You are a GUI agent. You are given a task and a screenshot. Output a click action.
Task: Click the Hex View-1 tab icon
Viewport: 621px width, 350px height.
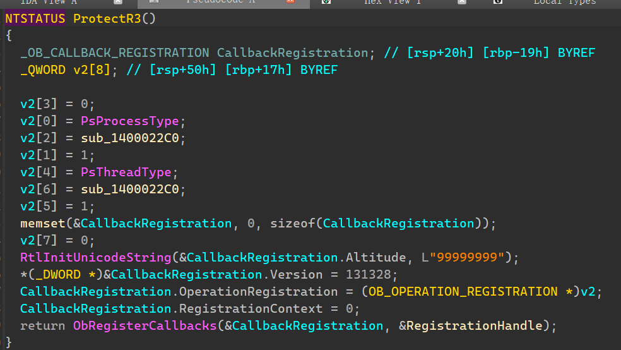326,2
